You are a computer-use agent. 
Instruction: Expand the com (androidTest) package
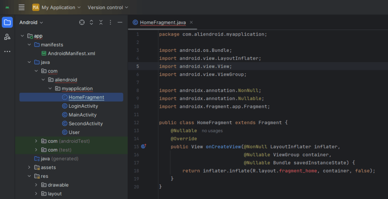point(36,141)
